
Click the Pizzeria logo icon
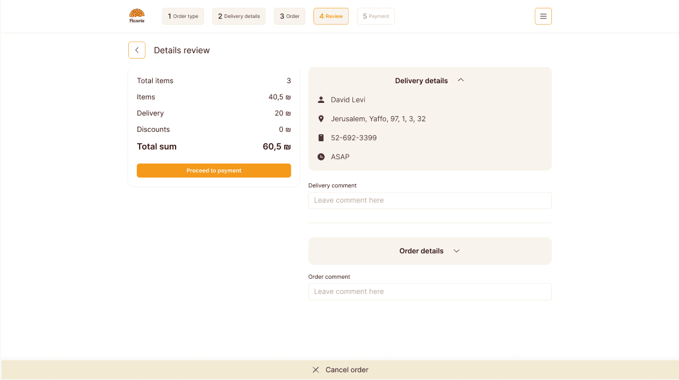point(137,16)
